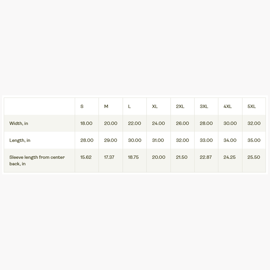Click sleeve length value 18.75
Image resolution: width=270 pixels, height=270 pixels.
point(133,157)
